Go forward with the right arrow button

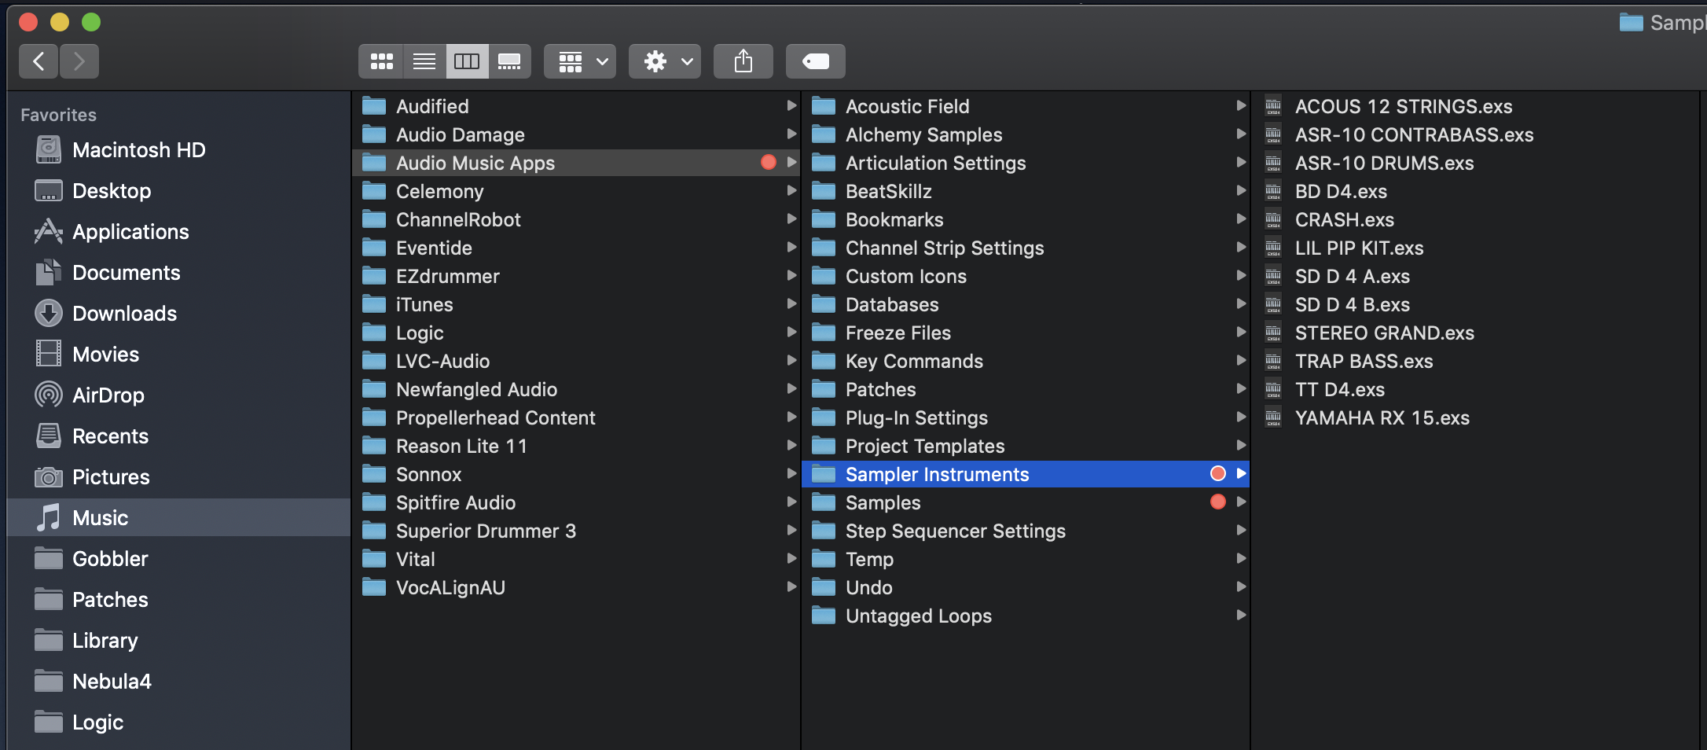pyautogui.click(x=79, y=61)
